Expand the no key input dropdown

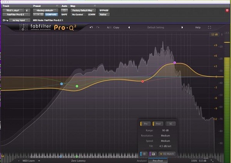[x=19, y=19]
